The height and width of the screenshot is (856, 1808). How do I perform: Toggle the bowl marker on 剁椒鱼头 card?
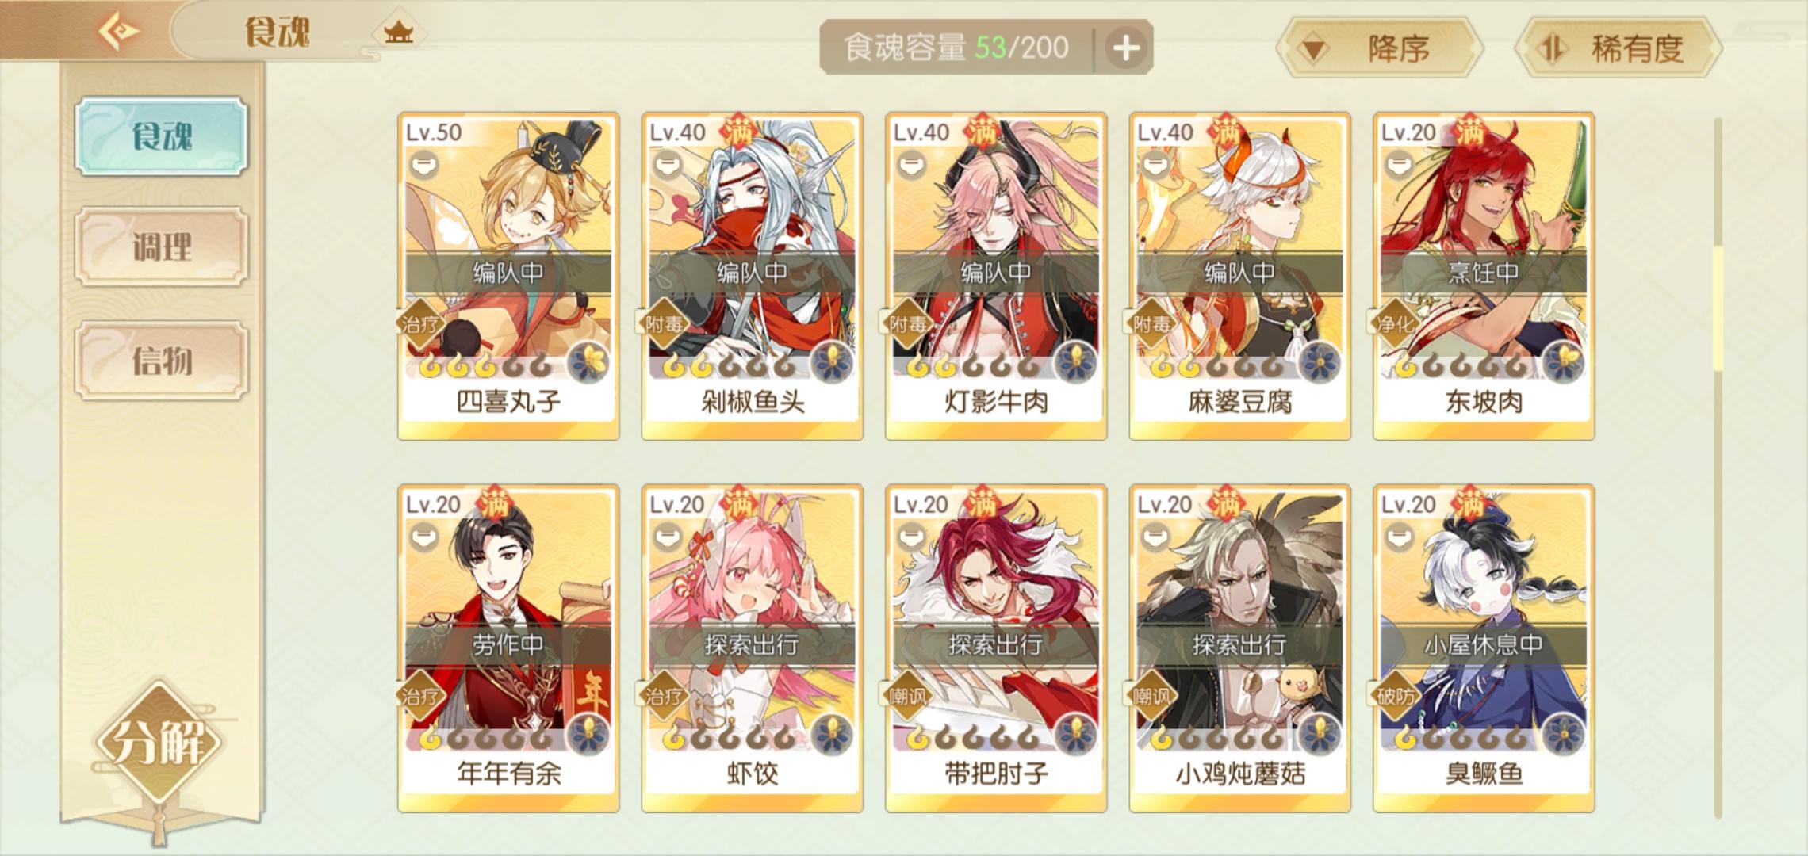click(667, 165)
